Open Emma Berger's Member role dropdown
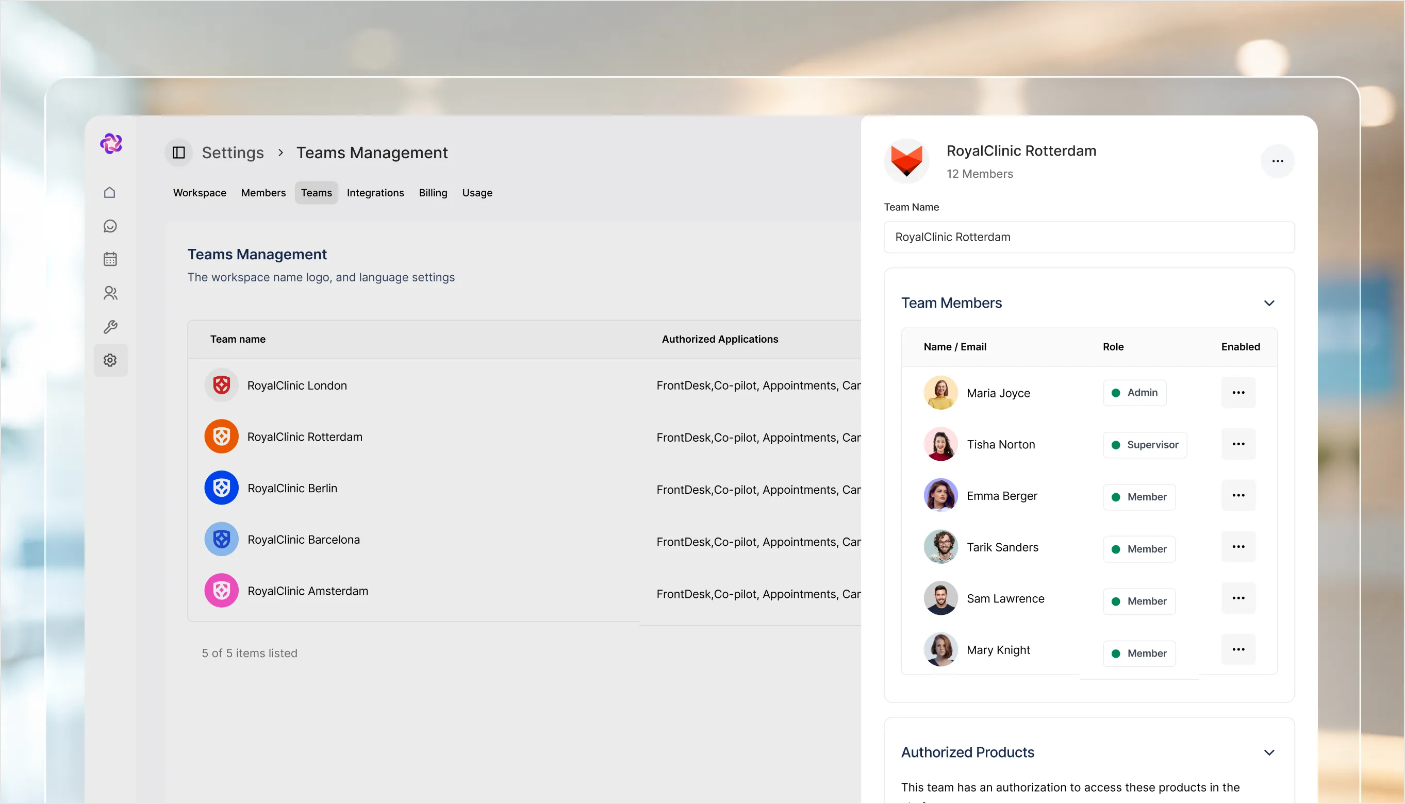This screenshot has height=804, width=1405. [1139, 497]
